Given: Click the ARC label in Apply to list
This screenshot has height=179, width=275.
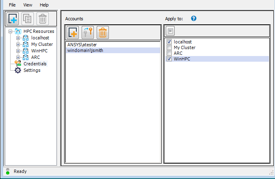Looking at the screenshot, I should tap(178, 53).
